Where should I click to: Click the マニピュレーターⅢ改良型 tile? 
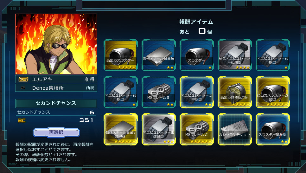[x=159, y=129]
